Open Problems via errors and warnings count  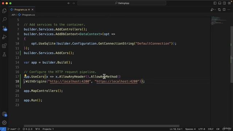point(27,129)
